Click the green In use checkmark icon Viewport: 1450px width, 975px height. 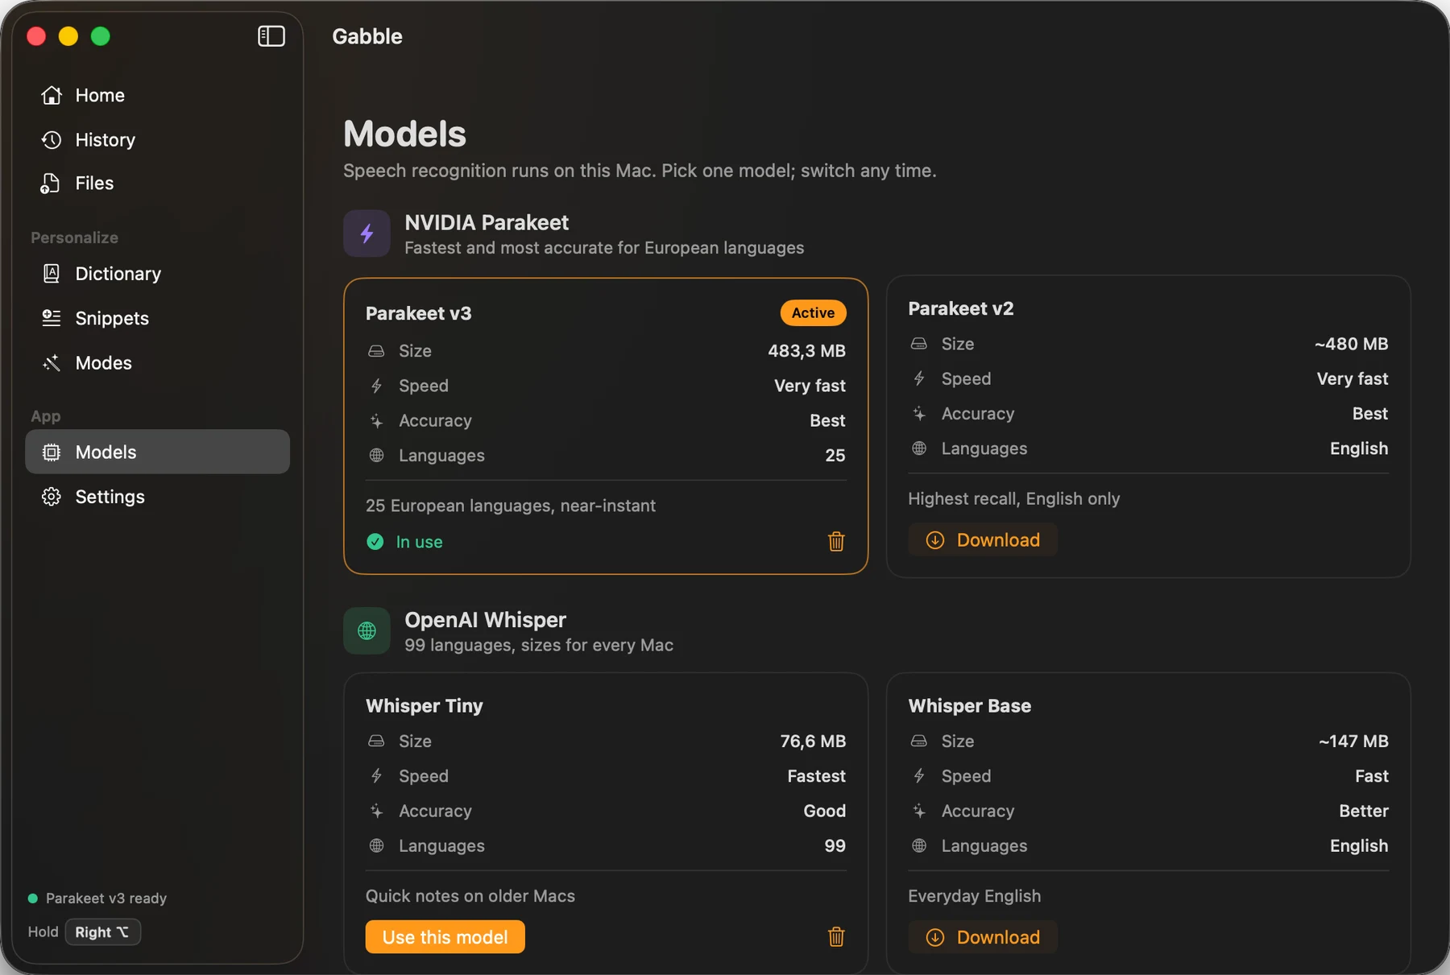pyautogui.click(x=375, y=542)
